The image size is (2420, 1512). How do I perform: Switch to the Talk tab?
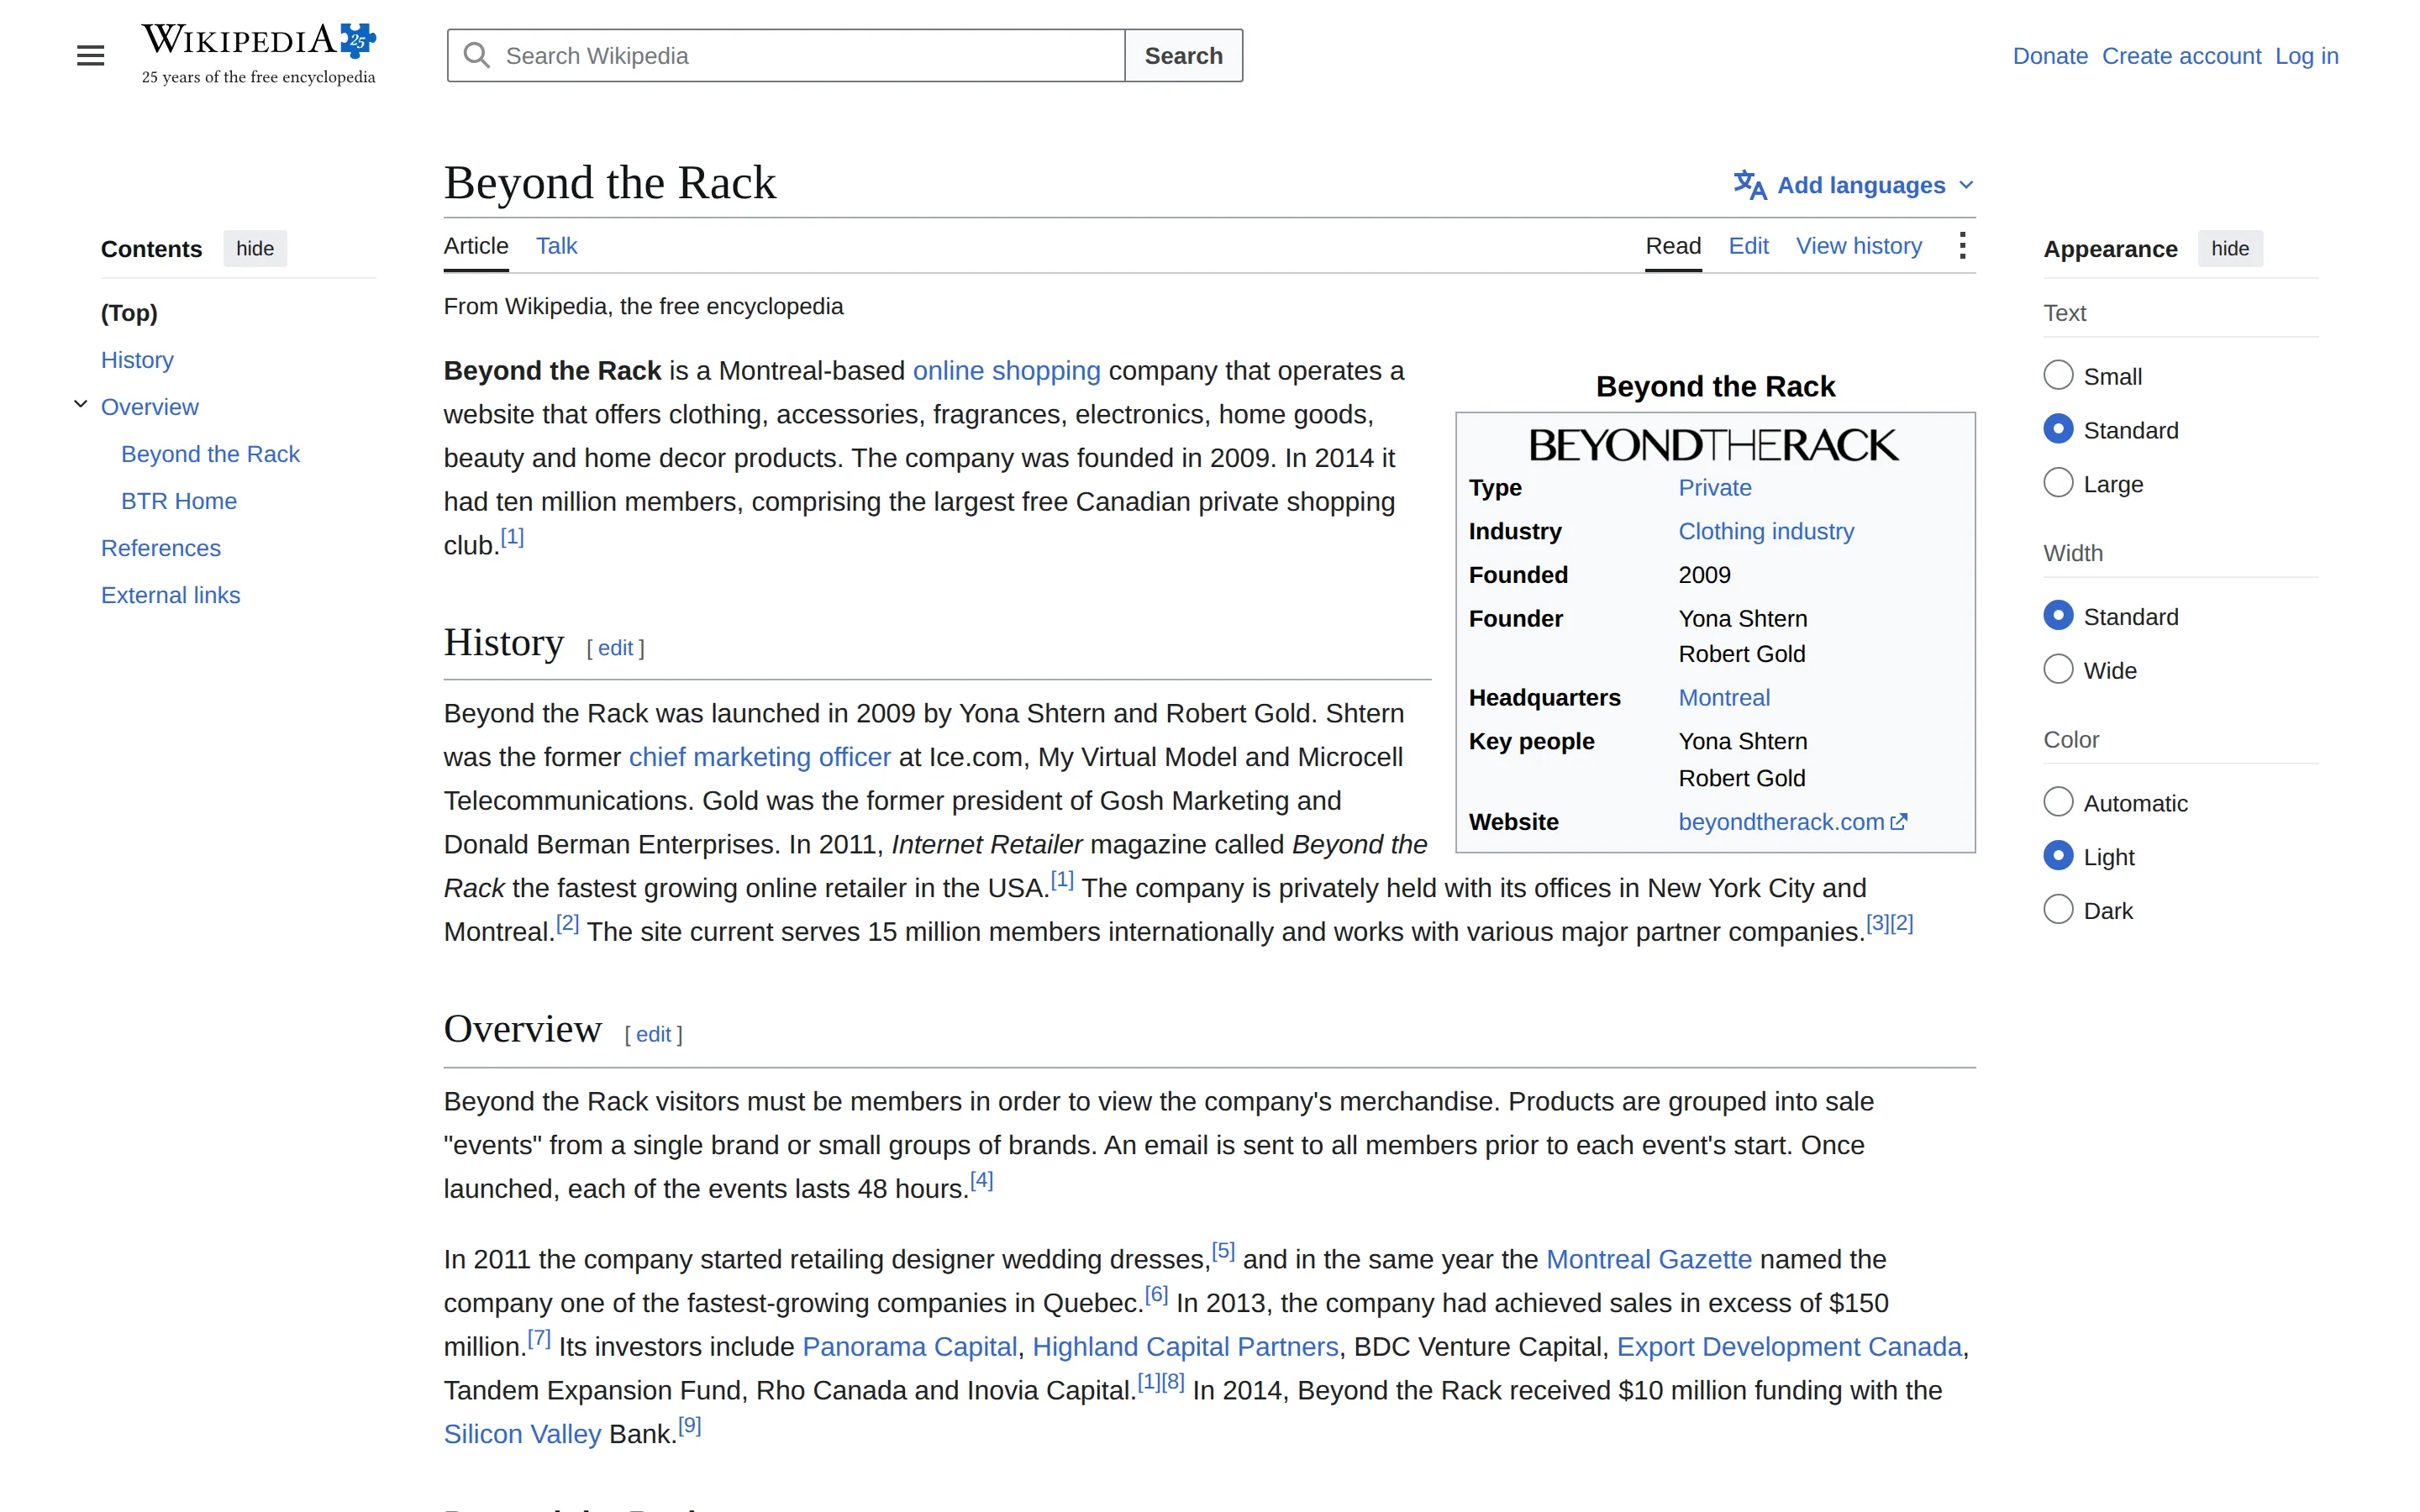(x=556, y=246)
